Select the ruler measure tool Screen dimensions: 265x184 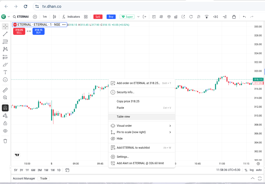pyautogui.click(x=5, y=90)
